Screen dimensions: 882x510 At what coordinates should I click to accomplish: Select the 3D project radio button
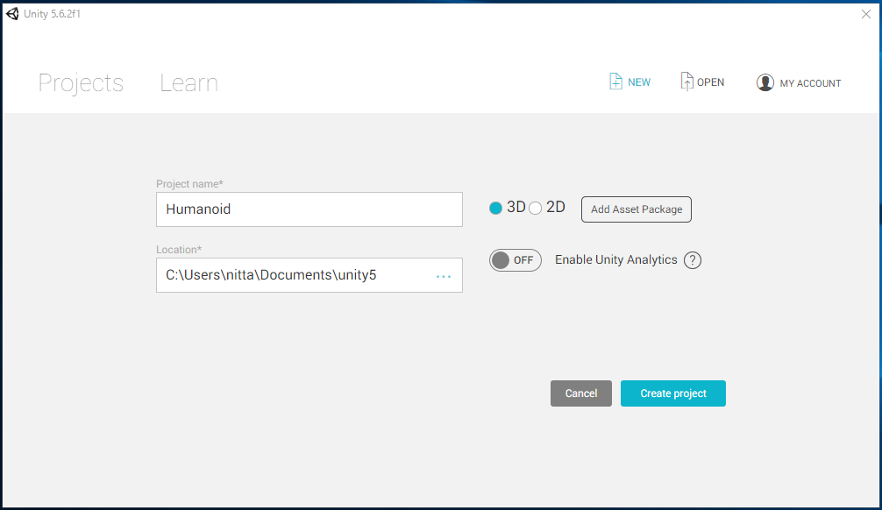point(496,209)
